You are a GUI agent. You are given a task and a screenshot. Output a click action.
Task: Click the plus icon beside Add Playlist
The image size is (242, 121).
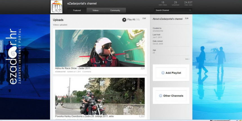pos(163,73)
